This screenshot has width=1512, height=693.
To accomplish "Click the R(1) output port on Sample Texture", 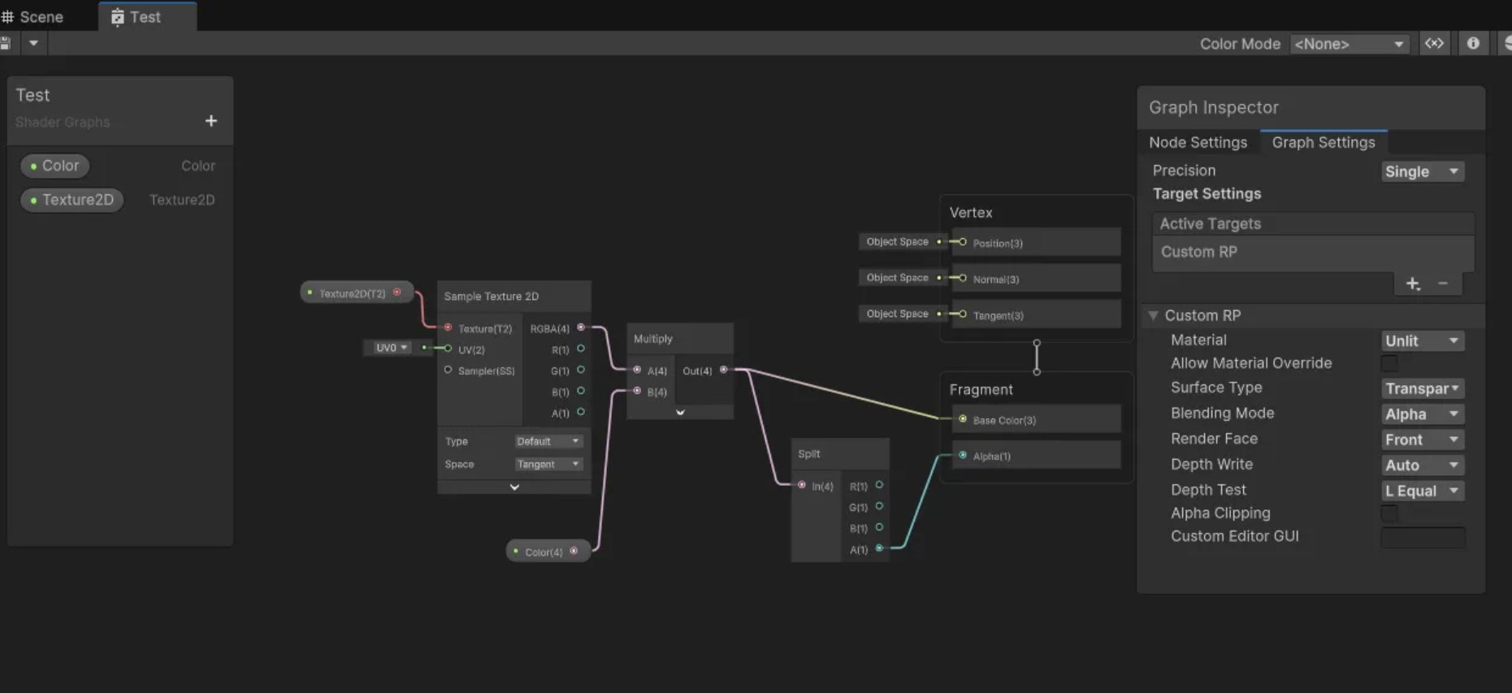I will click(x=581, y=349).
